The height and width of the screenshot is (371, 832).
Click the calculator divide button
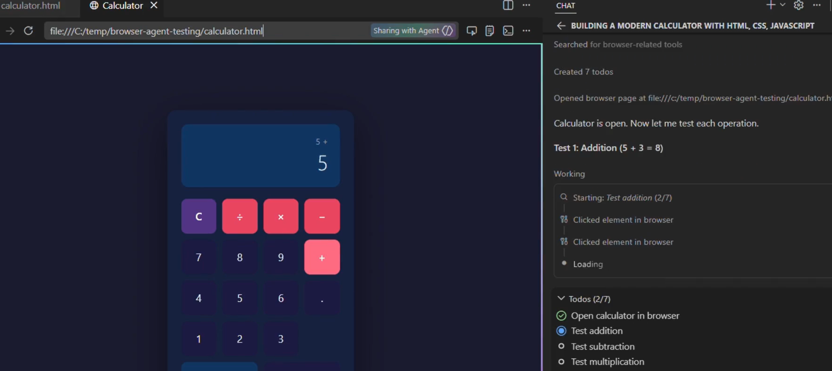tap(240, 216)
